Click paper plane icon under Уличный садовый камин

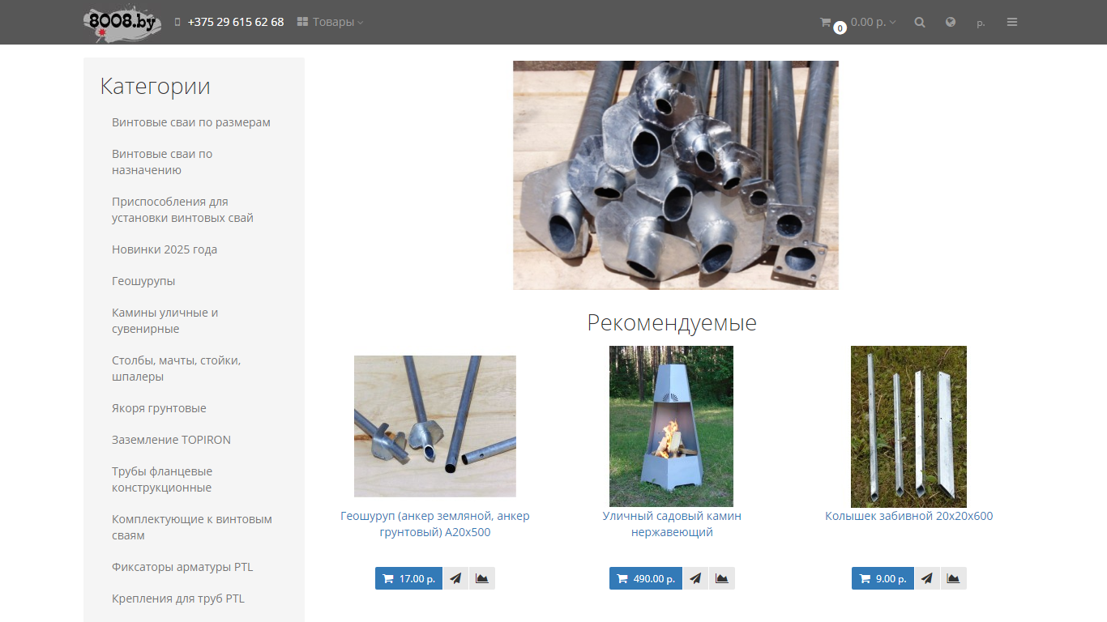pos(695,578)
